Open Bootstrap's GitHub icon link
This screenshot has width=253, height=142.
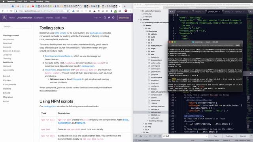(x=105, y=17)
